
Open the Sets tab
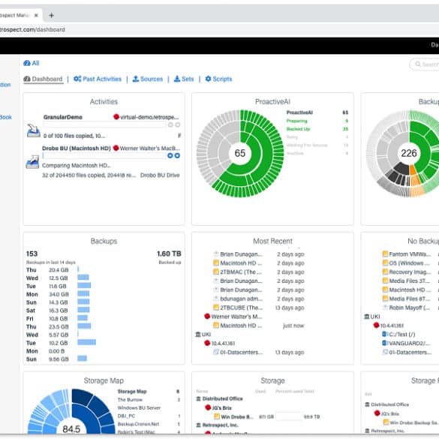coord(184,80)
